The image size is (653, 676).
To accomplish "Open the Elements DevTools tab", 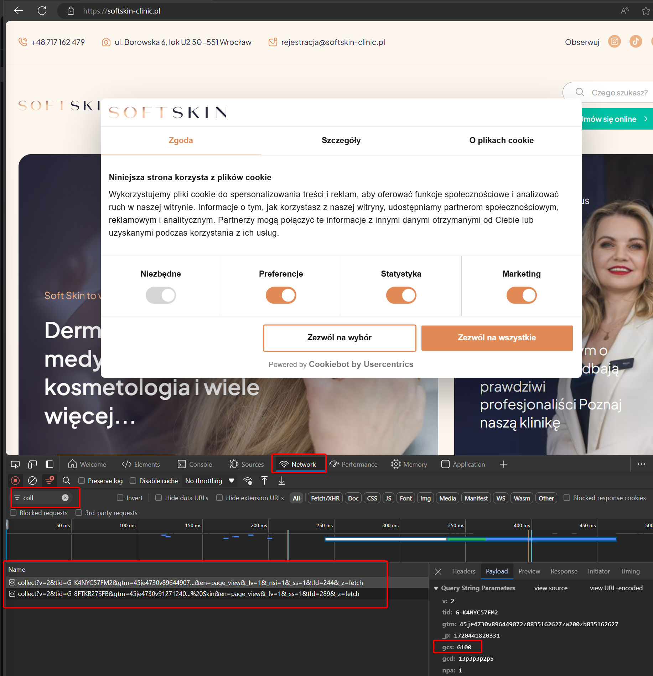I will pos(141,464).
